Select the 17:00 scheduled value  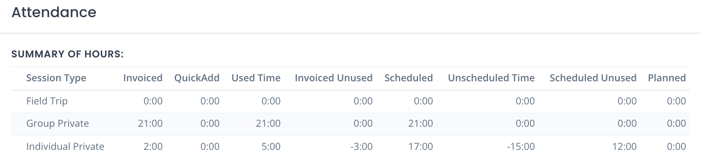coord(421,146)
